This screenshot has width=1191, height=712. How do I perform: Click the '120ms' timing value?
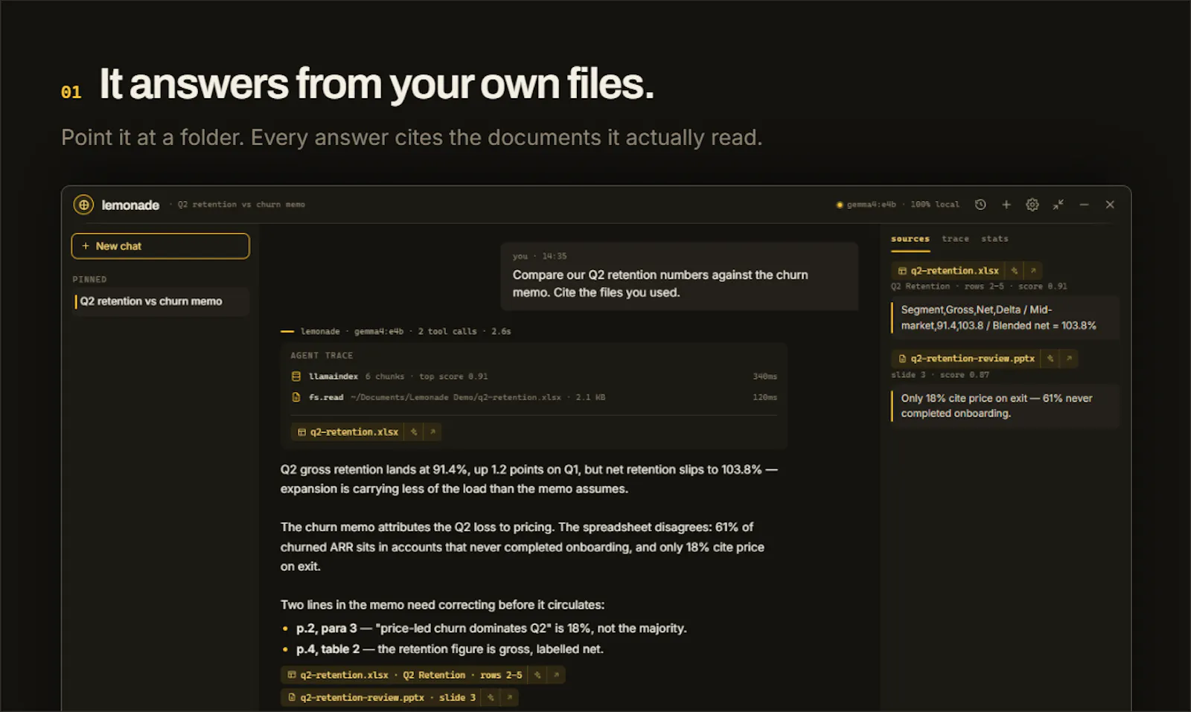764,397
